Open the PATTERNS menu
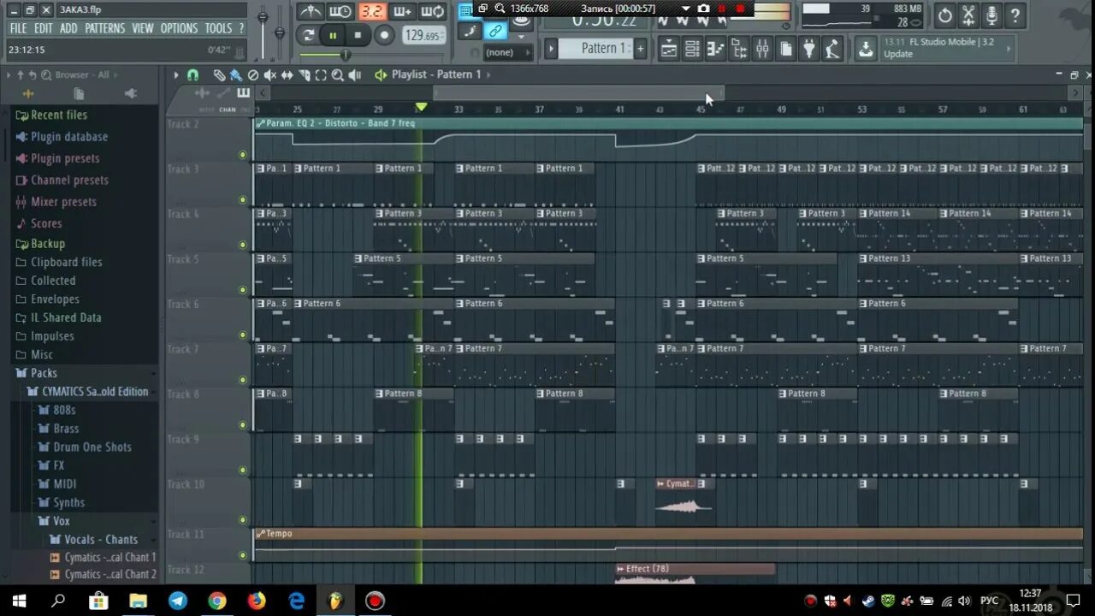Viewport: 1095px width, 616px height. (x=105, y=28)
